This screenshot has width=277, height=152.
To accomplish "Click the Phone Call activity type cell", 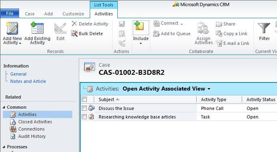I will [x=212, y=108].
